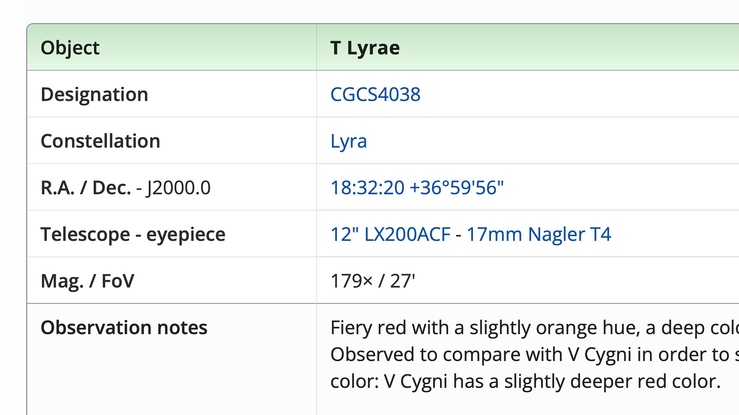Click the Observation notes row label

(x=124, y=328)
